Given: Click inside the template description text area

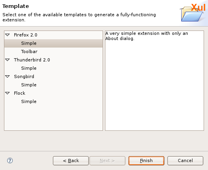Looking at the screenshot, I should click(x=155, y=80).
